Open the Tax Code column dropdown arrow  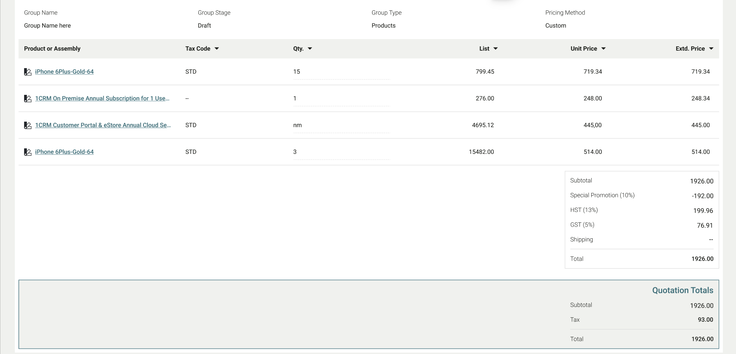[x=216, y=49]
